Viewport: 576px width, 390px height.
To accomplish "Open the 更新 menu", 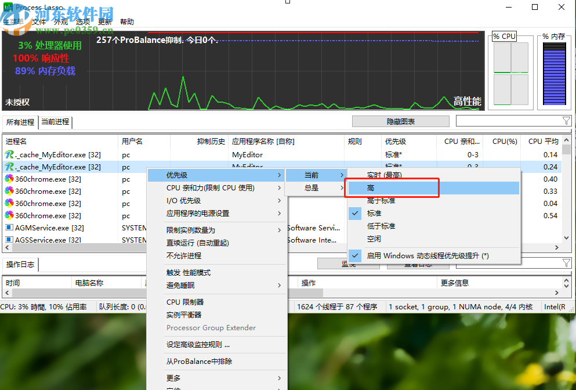I will pos(104,21).
